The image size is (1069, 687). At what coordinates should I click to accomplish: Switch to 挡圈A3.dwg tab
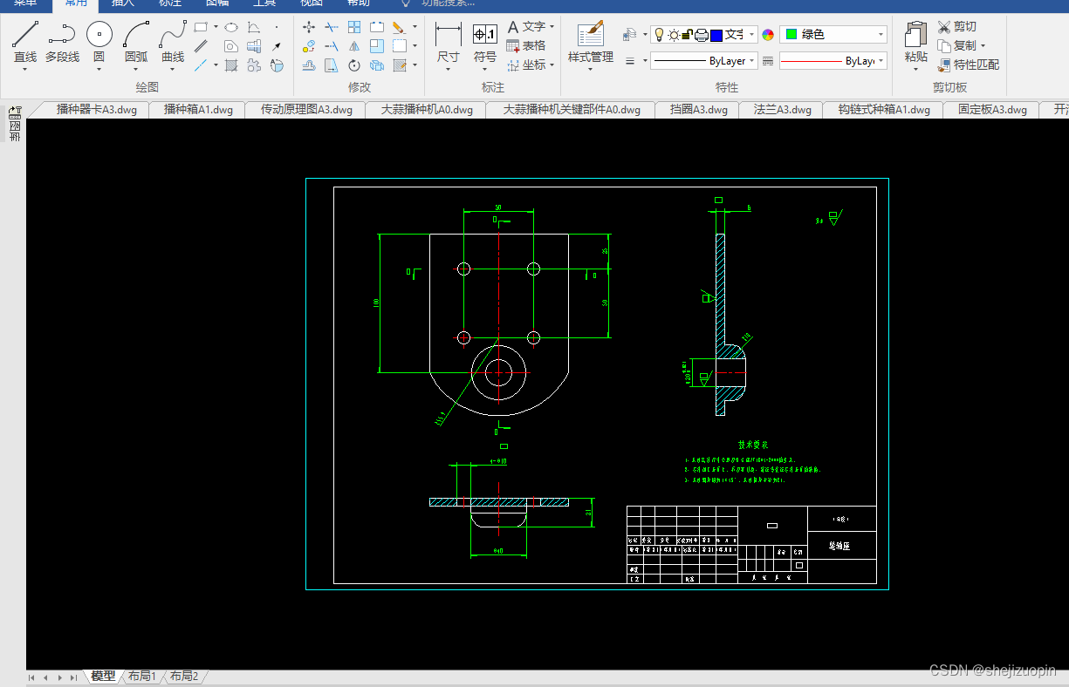(698, 110)
